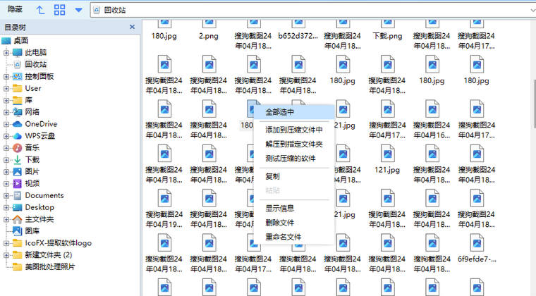
Task: Click the 隐藏 button in toolbar
Action: pos(15,10)
